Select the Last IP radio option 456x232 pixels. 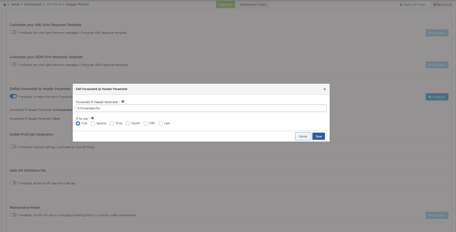click(x=161, y=124)
